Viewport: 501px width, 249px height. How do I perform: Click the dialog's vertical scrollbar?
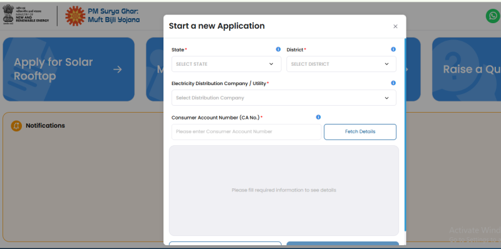pyautogui.click(x=405, y=135)
